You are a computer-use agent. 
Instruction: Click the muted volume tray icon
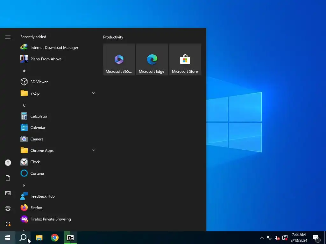click(x=277, y=238)
